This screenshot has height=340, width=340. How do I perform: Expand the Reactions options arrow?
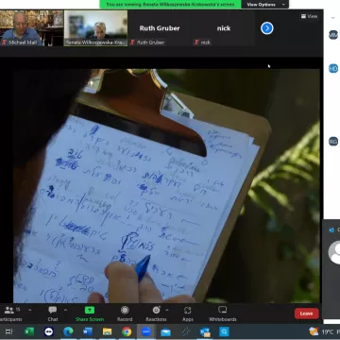click(166, 310)
